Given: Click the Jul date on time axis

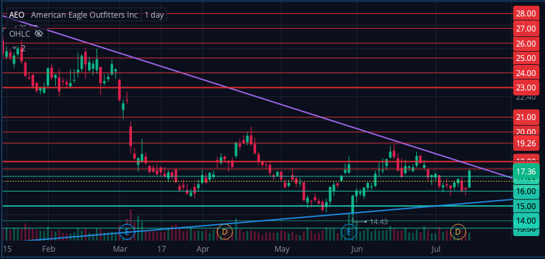Looking at the screenshot, I should (x=436, y=249).
